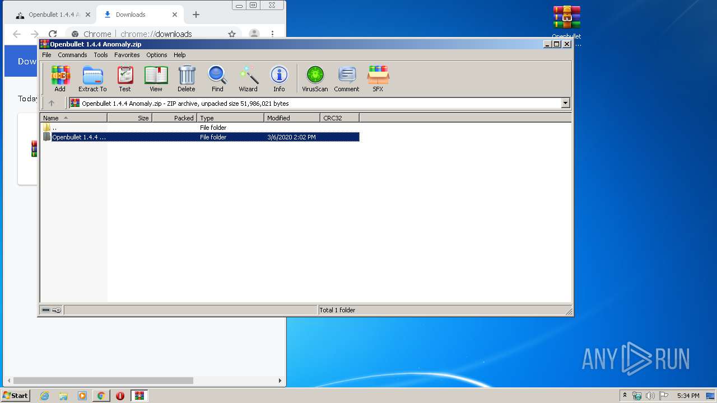Sort list by CRC32 column
This screenshot has height=403, width=717.
coord(339,118)
